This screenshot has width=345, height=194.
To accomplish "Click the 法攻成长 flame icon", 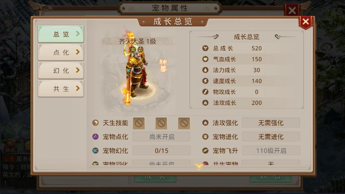I will click(x=205, y=103).
